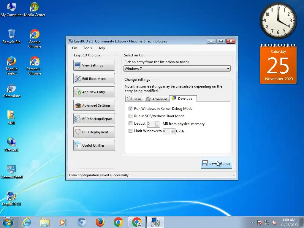Image resolution: width=304 pixels, height=228 pixels.
Task: Click the Action Center flag tray icon
Action: point(260,222)
